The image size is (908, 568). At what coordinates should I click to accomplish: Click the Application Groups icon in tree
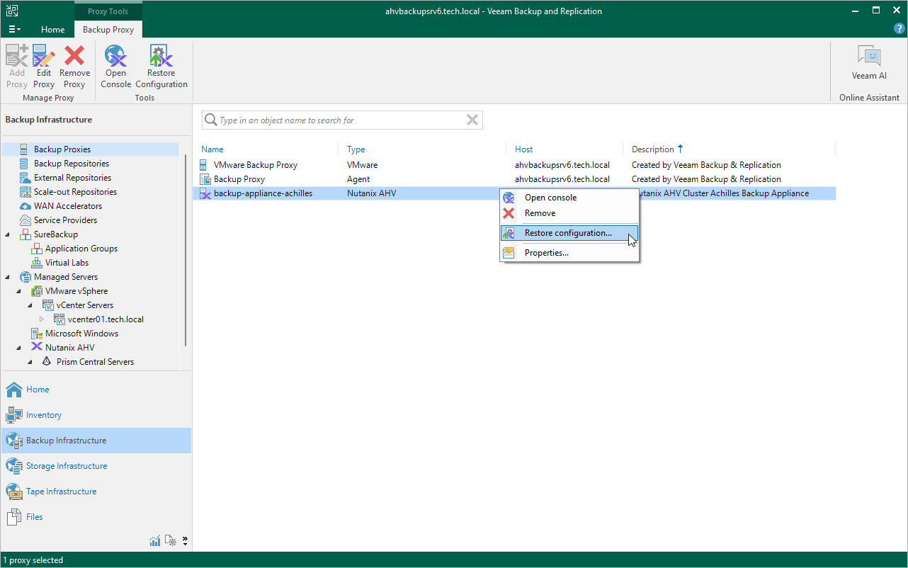click(37, 249)
